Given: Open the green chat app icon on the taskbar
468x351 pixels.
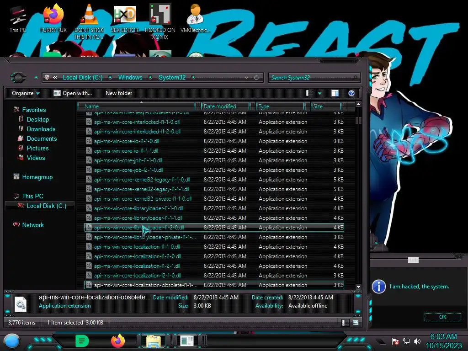Looking at the screenshot, I should pos(82,341).
